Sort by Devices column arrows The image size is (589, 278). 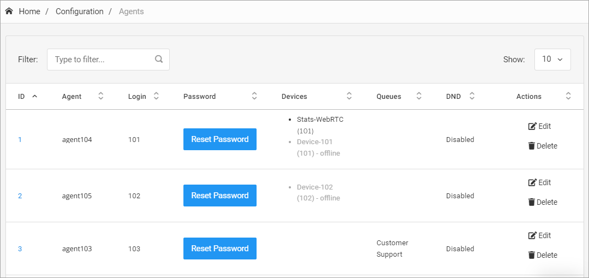click(349, 96)
